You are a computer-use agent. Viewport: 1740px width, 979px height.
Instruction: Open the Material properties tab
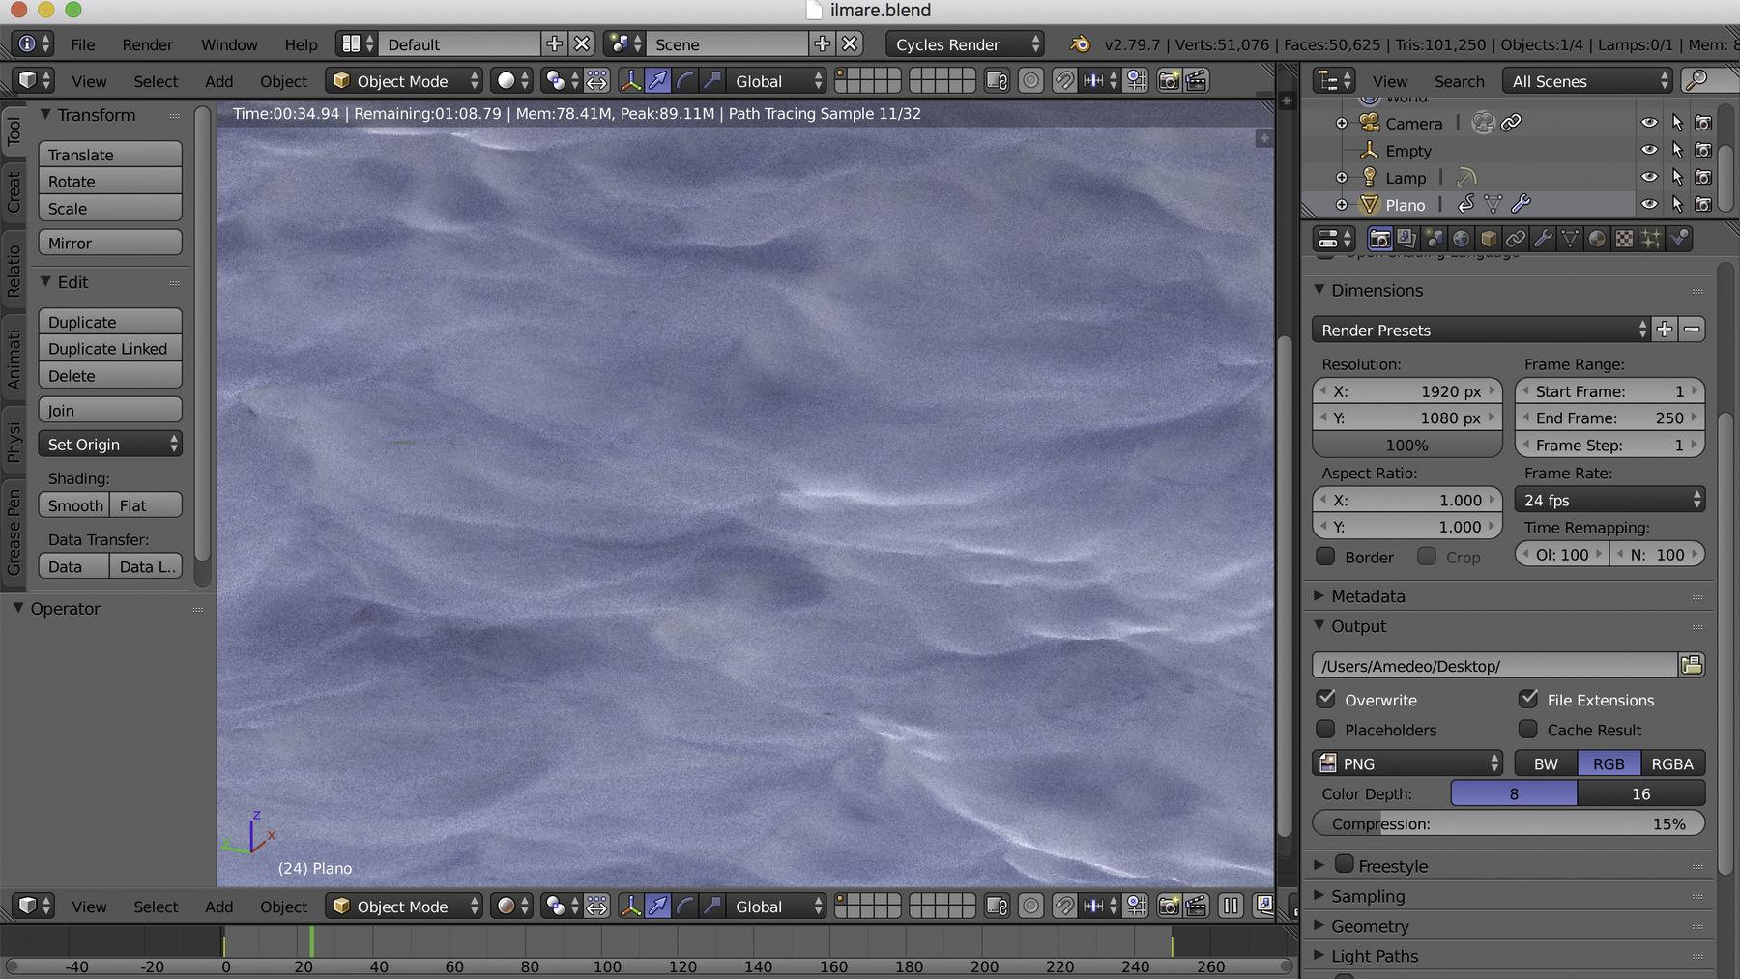tap(1597, 239)
